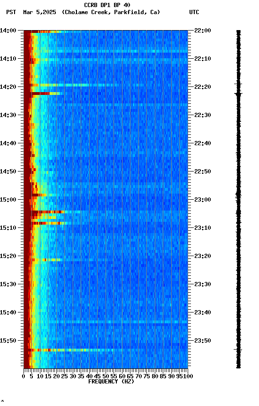Click the 14:50 PST time label
The width and height of the screenshot is (259, 406).
(8, 172)
